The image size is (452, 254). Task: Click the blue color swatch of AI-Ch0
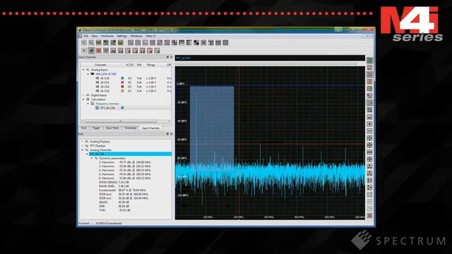pyautogui.click(x=122, y=78)
